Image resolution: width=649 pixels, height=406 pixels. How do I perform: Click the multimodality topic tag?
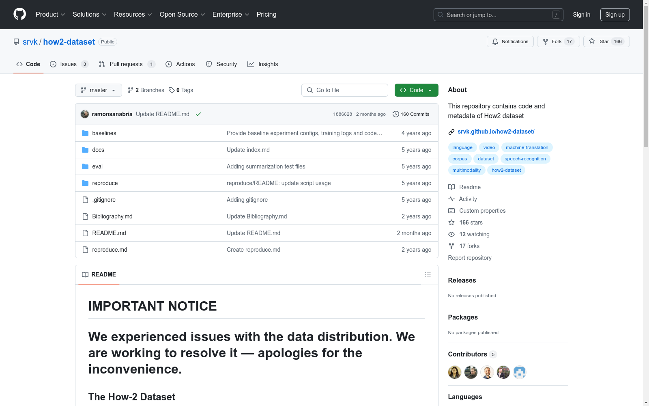(x=466, y=170)
